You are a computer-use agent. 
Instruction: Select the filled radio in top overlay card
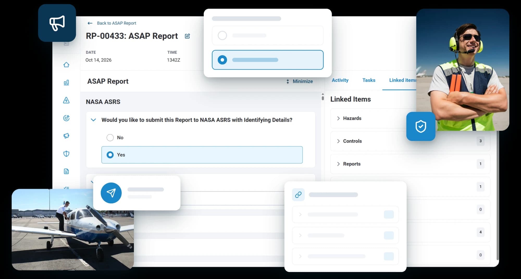pyautogui.click(x=222, y=60)
